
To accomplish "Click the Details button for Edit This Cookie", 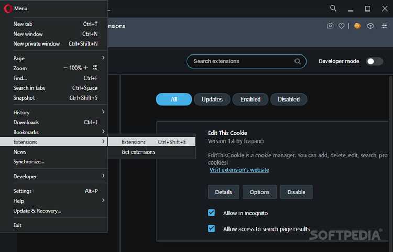I will (x=223, y=192).
